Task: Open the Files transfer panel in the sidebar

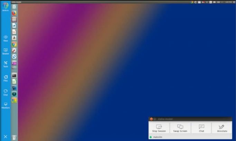Action: coord(6,78)
